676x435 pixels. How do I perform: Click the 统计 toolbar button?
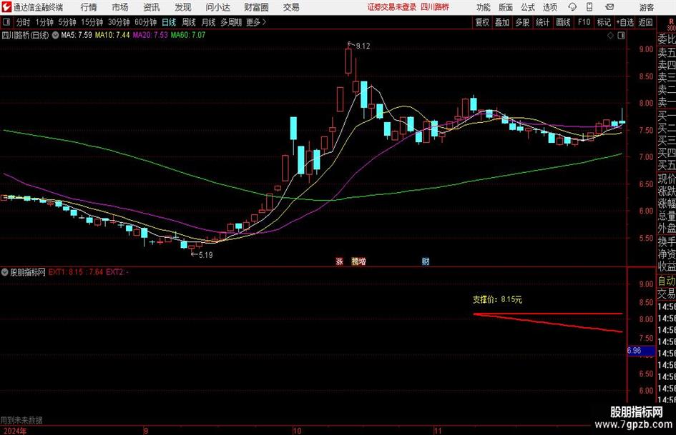[x=542, y=22]
